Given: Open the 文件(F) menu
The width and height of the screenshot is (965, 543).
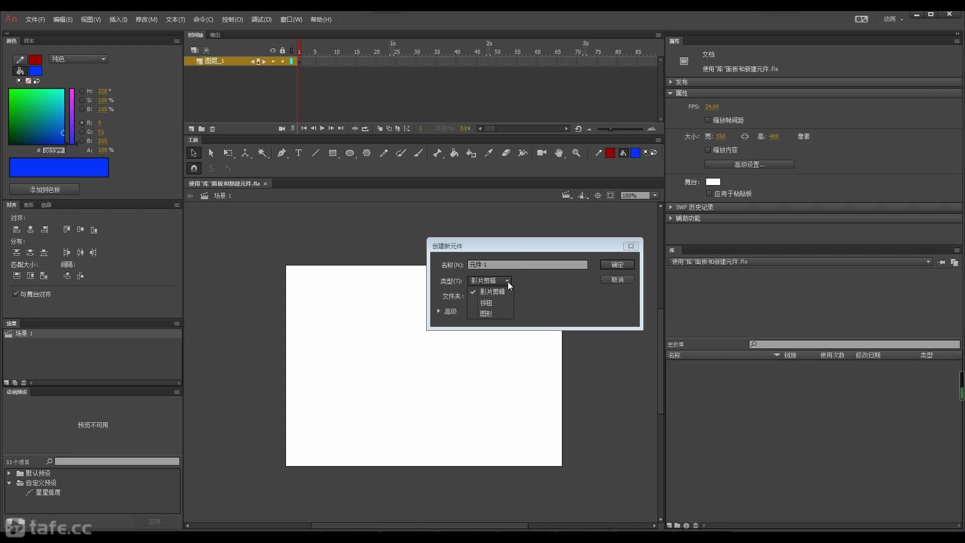Looking at the screenshot, I should click(x=35, y=20).
